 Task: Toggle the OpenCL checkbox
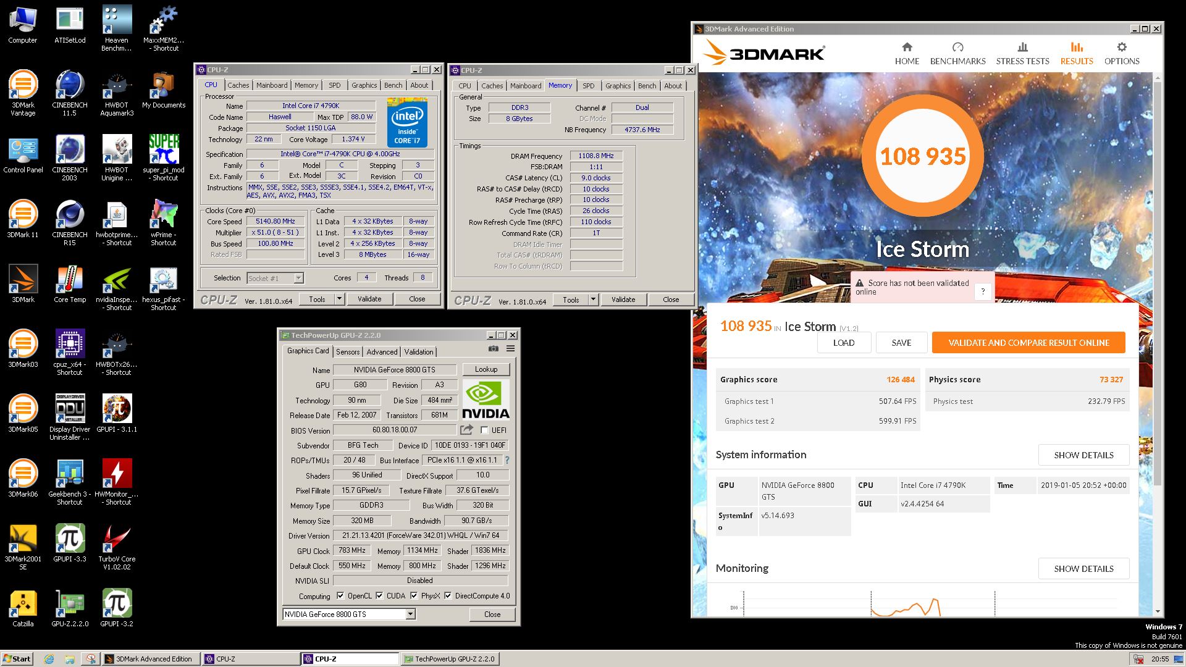(x=340, y=596)
